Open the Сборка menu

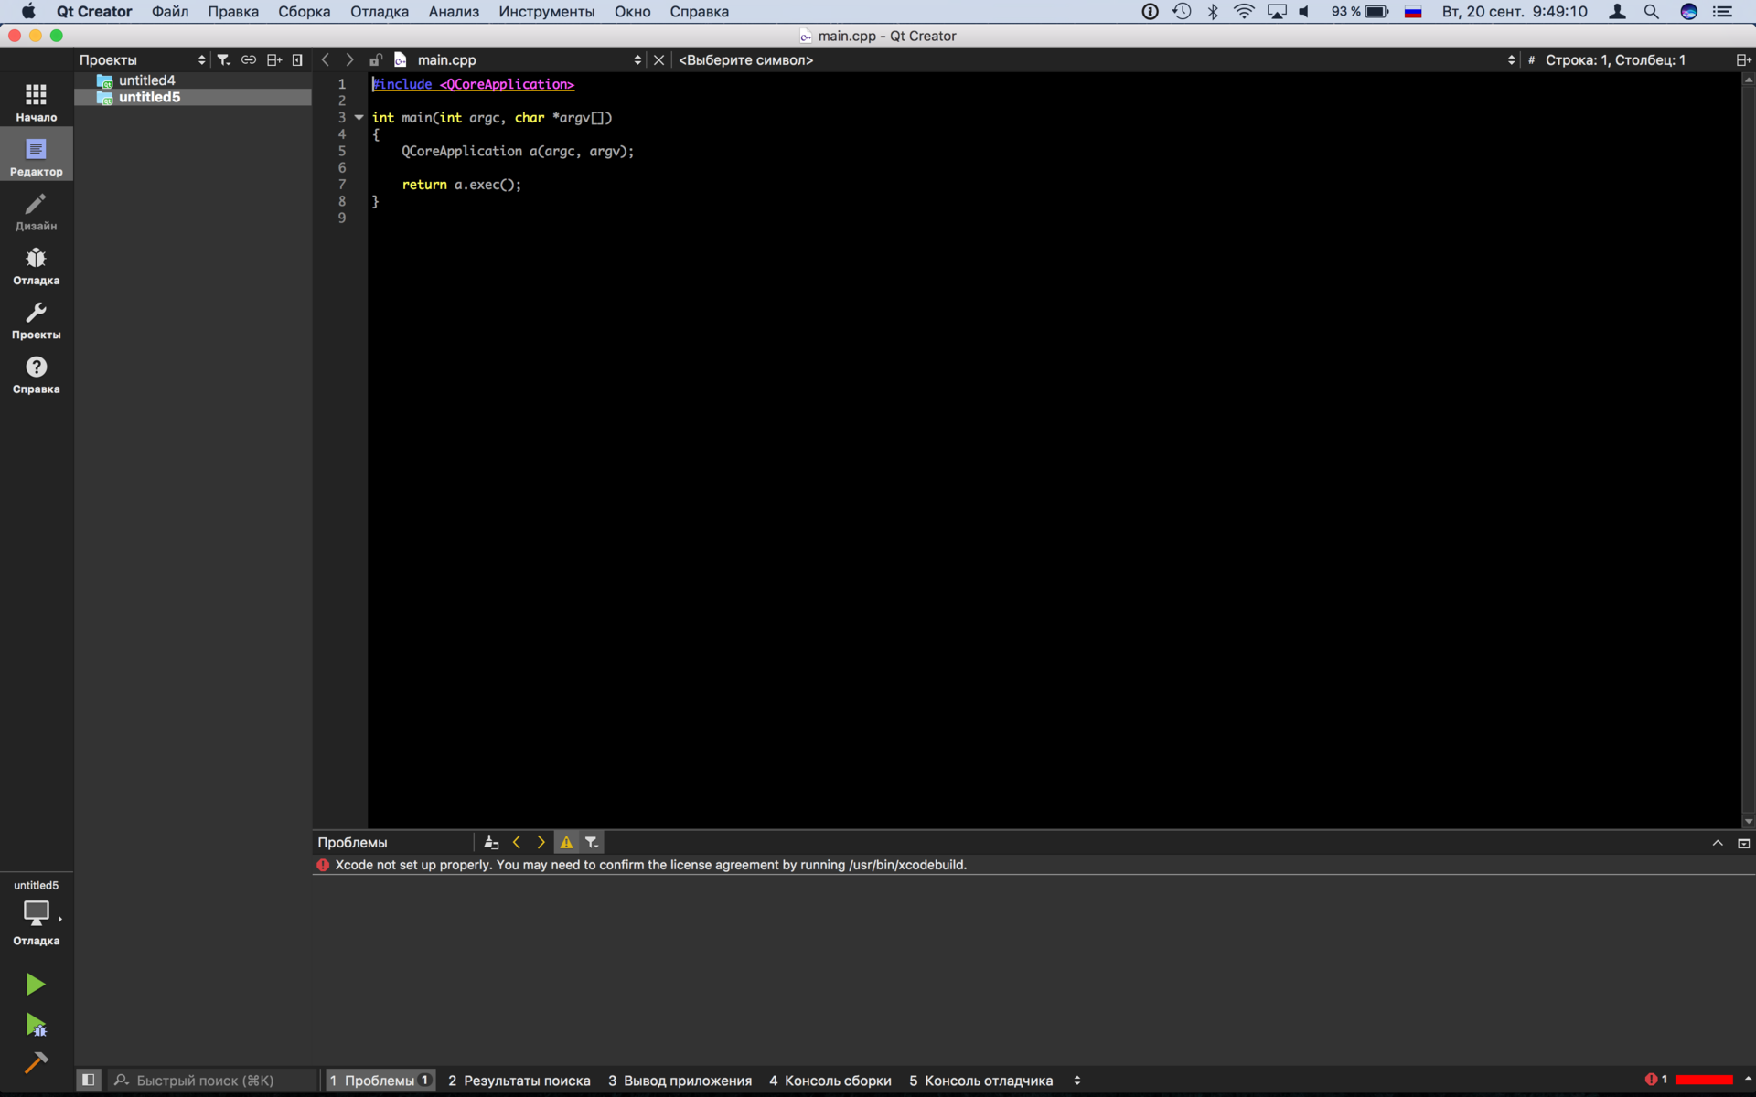[x=304, y=12]
